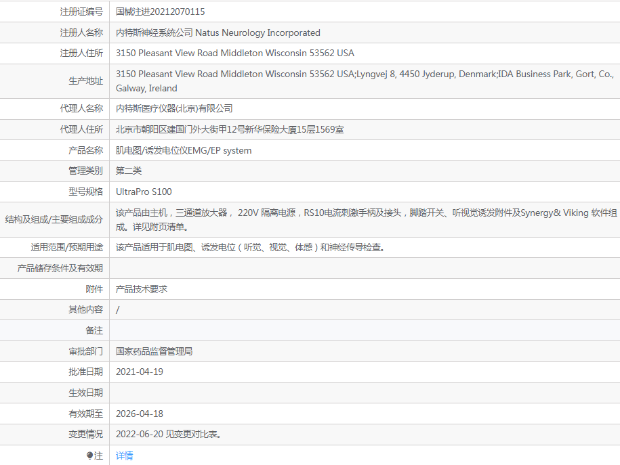Screen dimensions: 620x465
Task: Select approval date 2021-04-19
Action: tap(139, 372)
